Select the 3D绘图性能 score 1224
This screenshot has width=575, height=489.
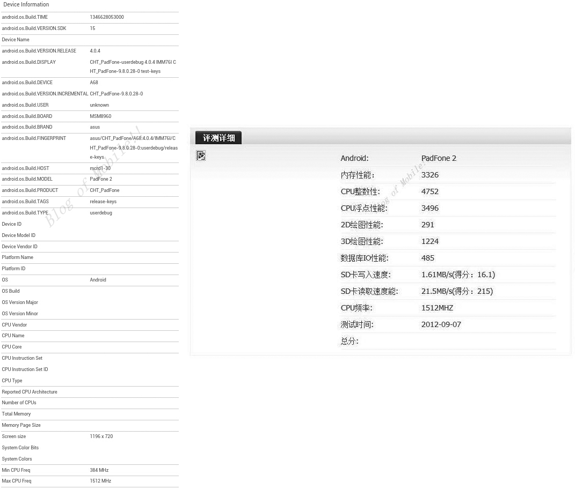pyautogui.click(x=430, y=241)
